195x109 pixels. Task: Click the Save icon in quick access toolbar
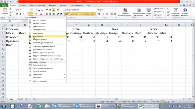[5, 2]
